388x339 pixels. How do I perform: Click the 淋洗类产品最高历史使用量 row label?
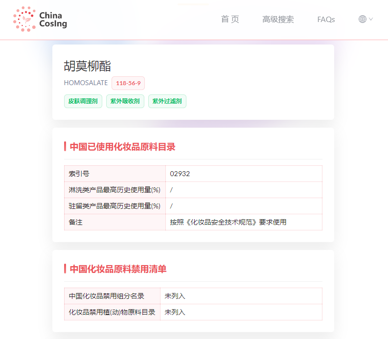(x=114, y=190)
